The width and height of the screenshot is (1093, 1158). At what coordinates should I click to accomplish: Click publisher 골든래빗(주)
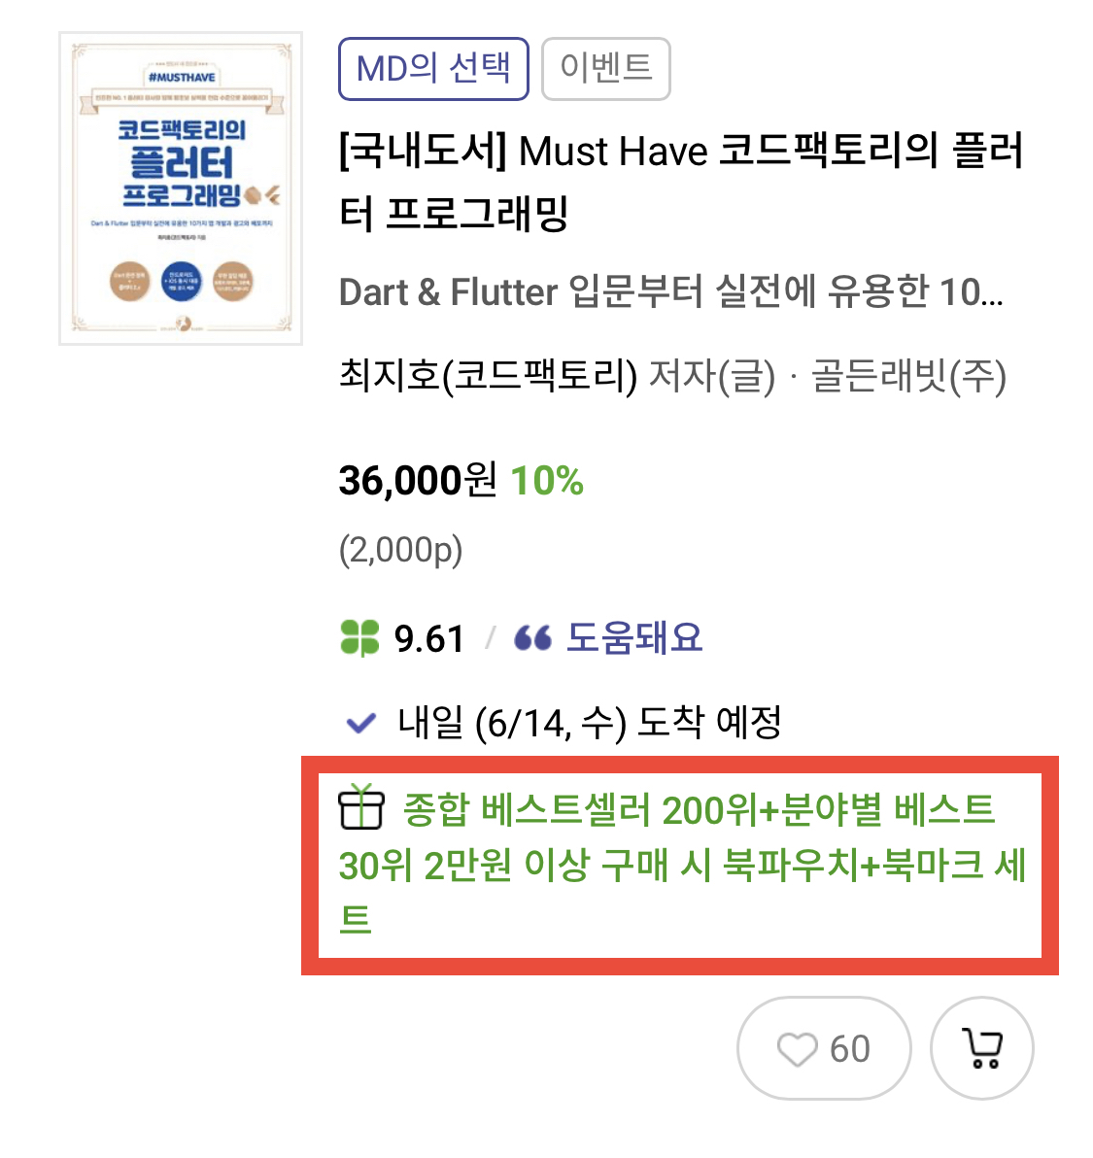[x=908, y=376]
